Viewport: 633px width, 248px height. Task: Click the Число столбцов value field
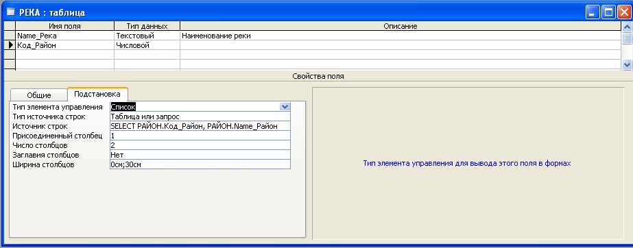(x=200, y=145)
